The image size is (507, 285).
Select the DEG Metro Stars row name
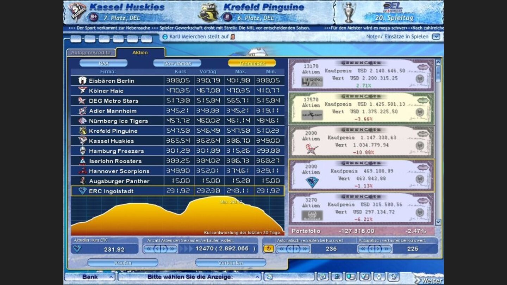[x=114, y=101]
